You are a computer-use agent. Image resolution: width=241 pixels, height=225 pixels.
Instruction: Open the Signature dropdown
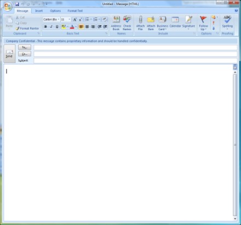[x=188, y=22]
